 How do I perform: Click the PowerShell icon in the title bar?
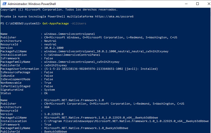click(3, 4)
